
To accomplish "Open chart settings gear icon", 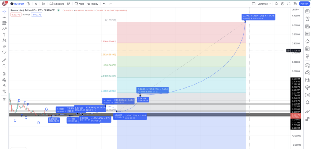I will 282,4.
